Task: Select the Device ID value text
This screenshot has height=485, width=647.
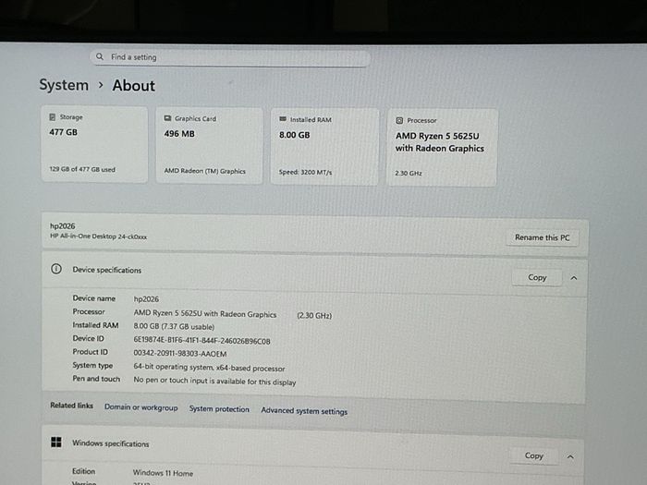Action: [x=201, y=341]
